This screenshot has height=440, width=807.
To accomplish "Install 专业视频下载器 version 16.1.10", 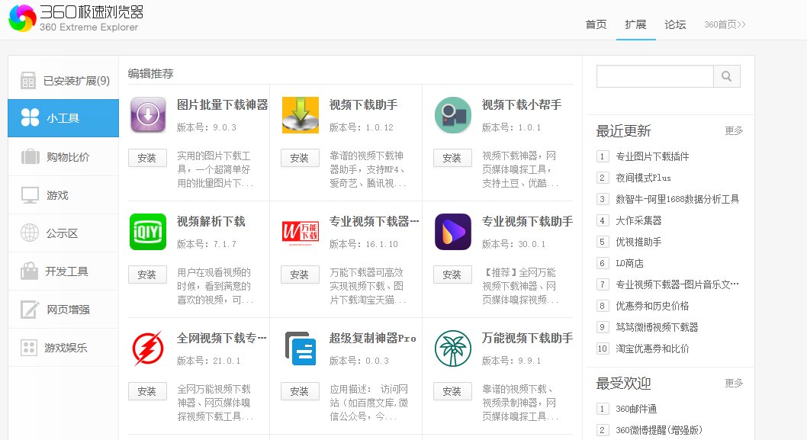I will (300, 275).
